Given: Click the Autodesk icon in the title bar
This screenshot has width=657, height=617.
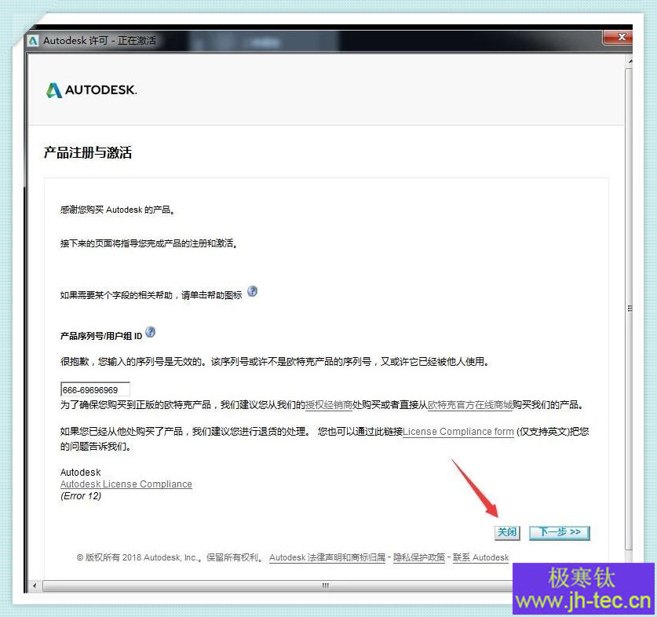Looking at the screenshot, I should 33,41.
